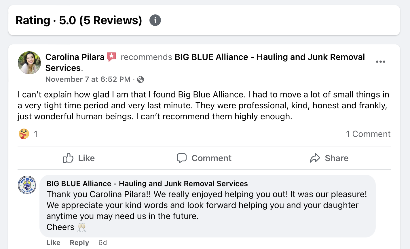Screen dimensions: 410x249
Task: Click the BIG BLUE Alliance logo avatar
Action: pyautogui.click(x=27, y=185)
